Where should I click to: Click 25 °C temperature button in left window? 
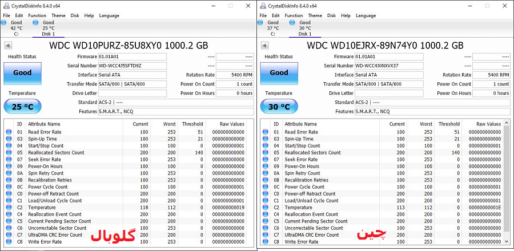click(22, 107)
